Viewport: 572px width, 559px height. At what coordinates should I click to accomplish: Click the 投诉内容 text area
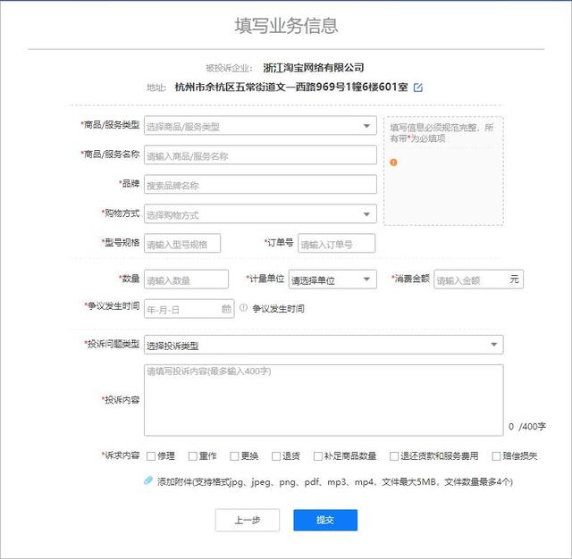(x=324, y=400)
